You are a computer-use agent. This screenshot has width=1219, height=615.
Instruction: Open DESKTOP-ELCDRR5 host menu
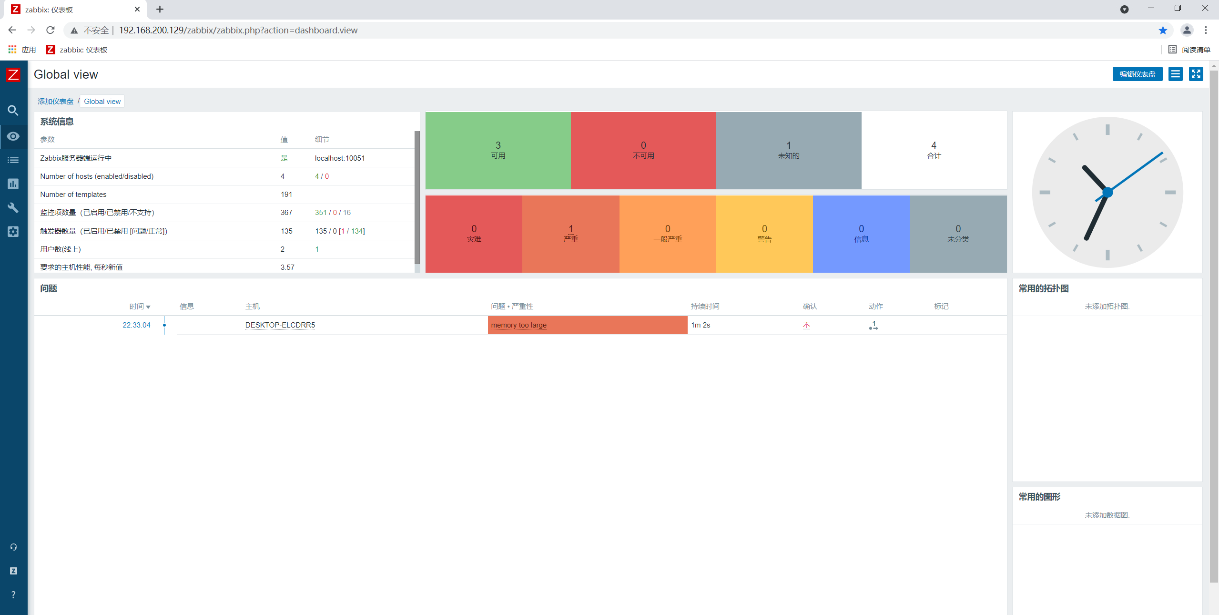tap(280, 325)
